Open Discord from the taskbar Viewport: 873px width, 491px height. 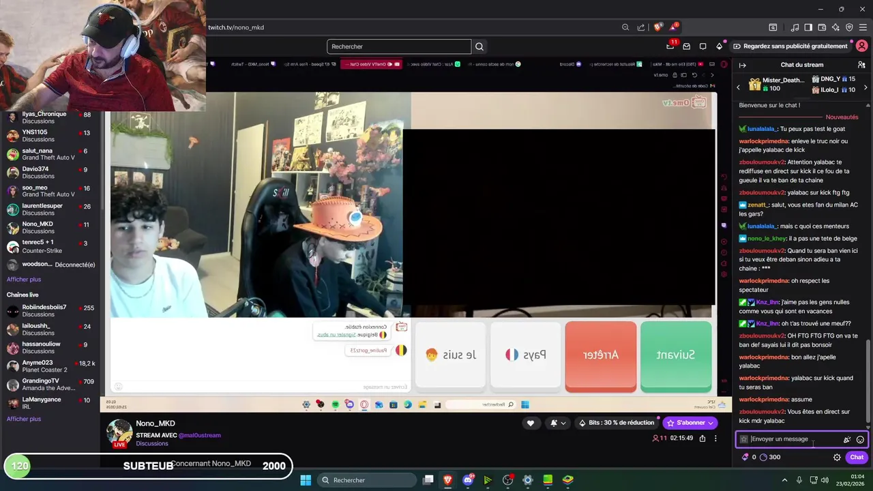pyautogui.click(x=468, y=480)
